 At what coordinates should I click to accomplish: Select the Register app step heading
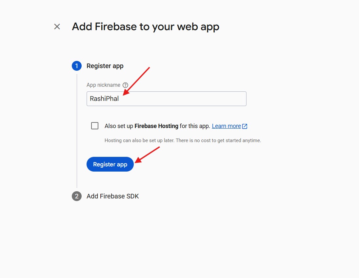105,66
